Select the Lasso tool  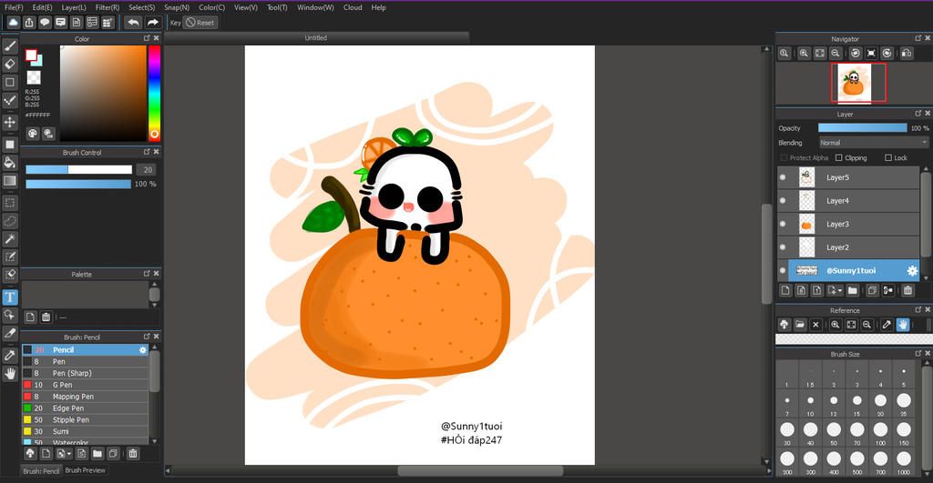pyautogui.click(x=10, y=220)
